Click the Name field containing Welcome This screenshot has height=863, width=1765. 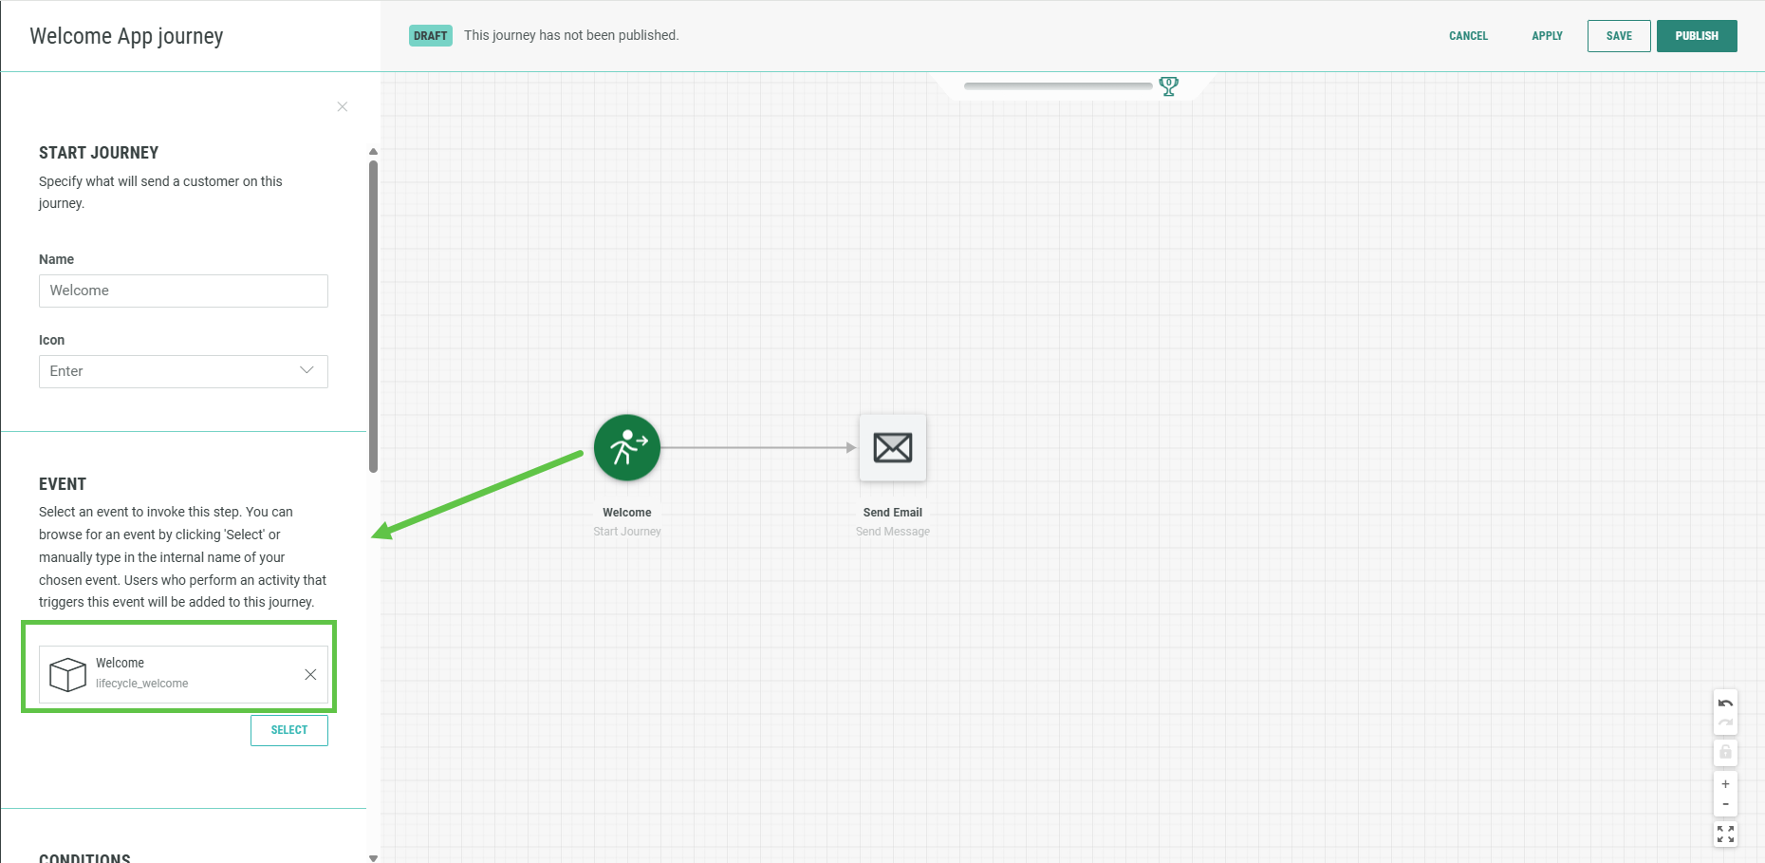(x=183, y=291)
